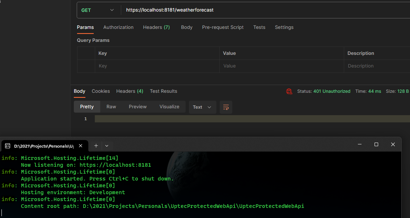This screenshot has width=410, height=218.
Task: Minimize the terminal window
Action: 360,144
